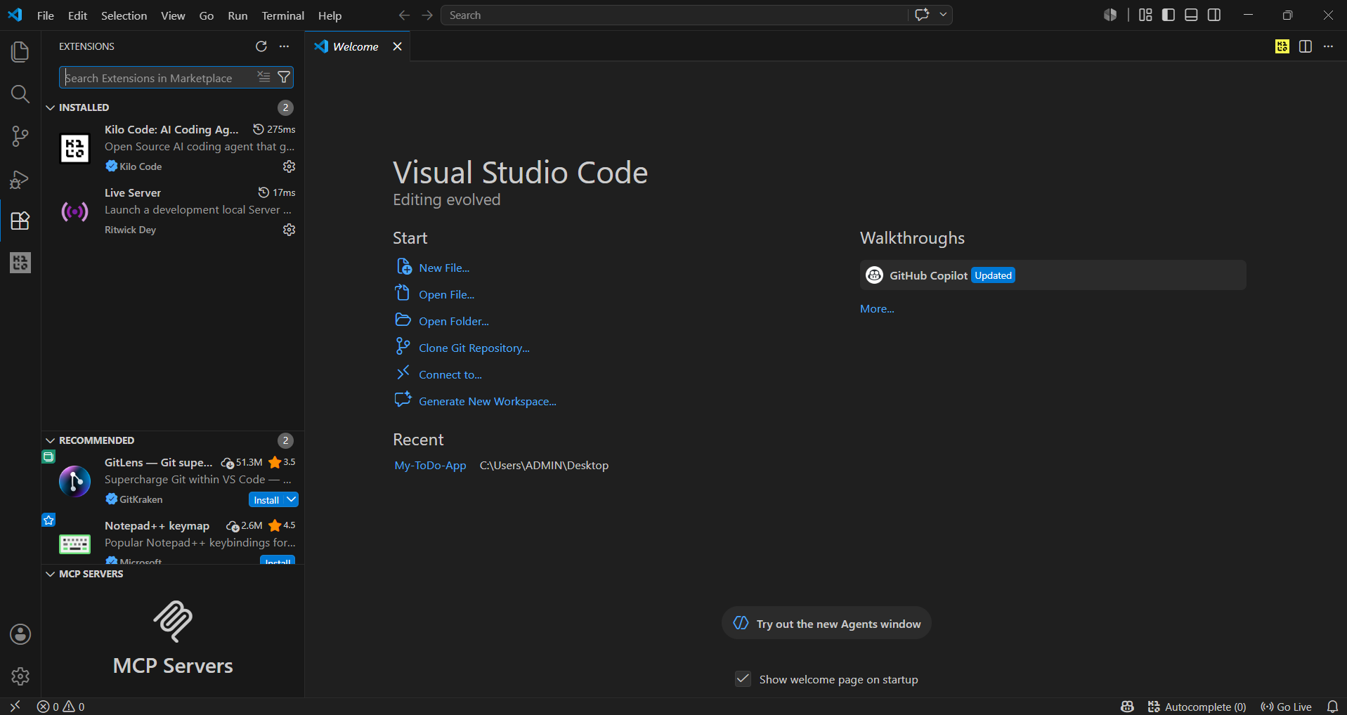
Task: Split the editor right
Action: (x=1306, y=46)
